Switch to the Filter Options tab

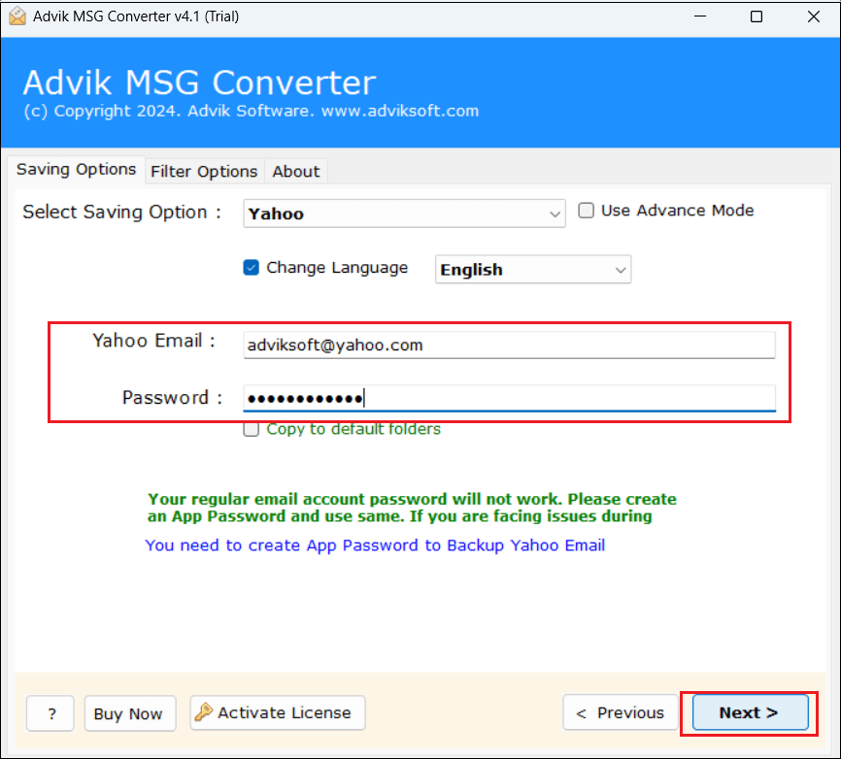click(204, 171)
